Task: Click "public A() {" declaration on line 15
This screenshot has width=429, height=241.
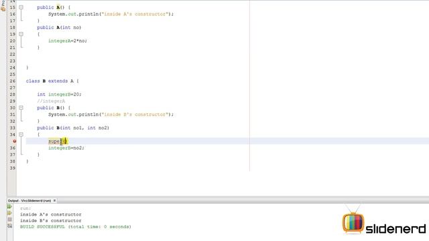Action: [x=54, y=7]
